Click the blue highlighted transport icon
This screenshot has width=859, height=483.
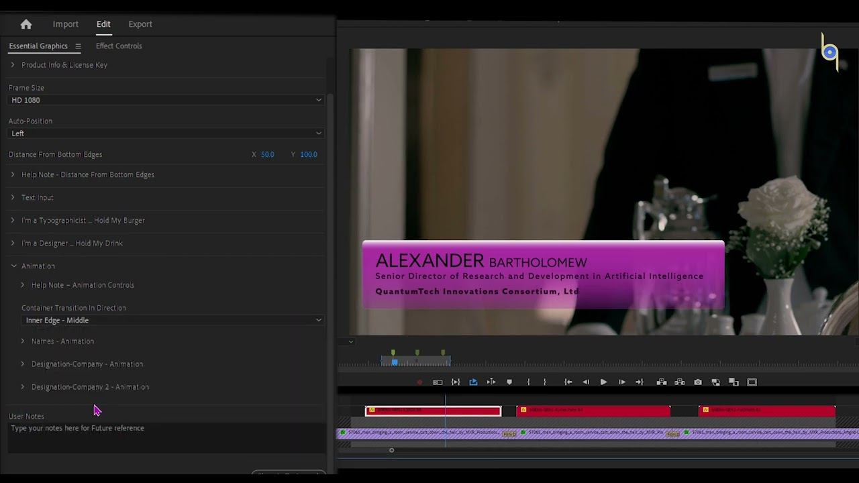click(473, 382)
